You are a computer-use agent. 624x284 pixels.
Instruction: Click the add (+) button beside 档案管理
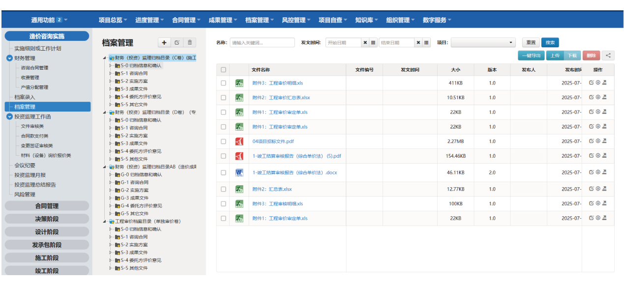pos(164,43)
